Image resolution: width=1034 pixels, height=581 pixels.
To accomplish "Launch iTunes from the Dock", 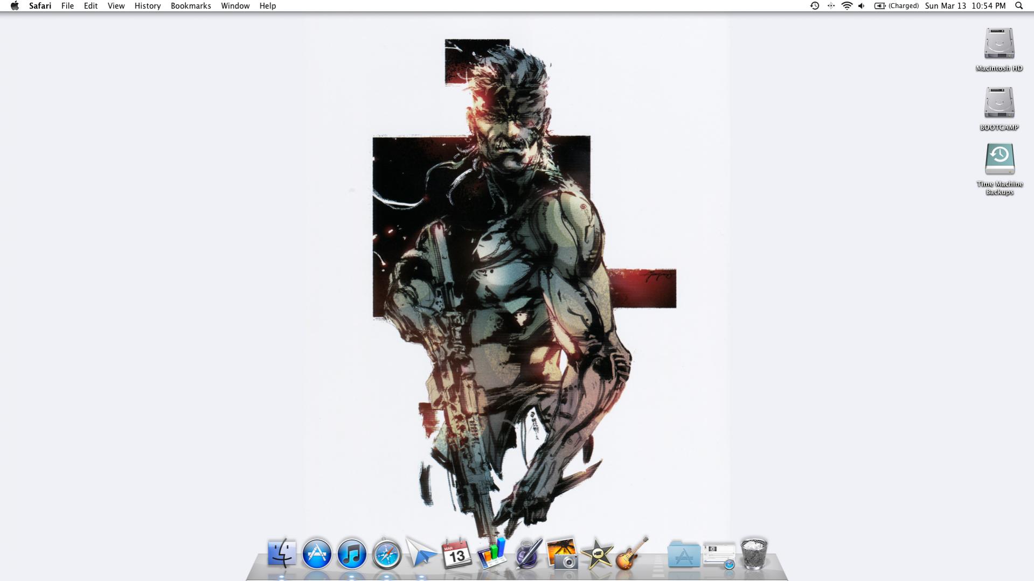I will pos(351,554).
